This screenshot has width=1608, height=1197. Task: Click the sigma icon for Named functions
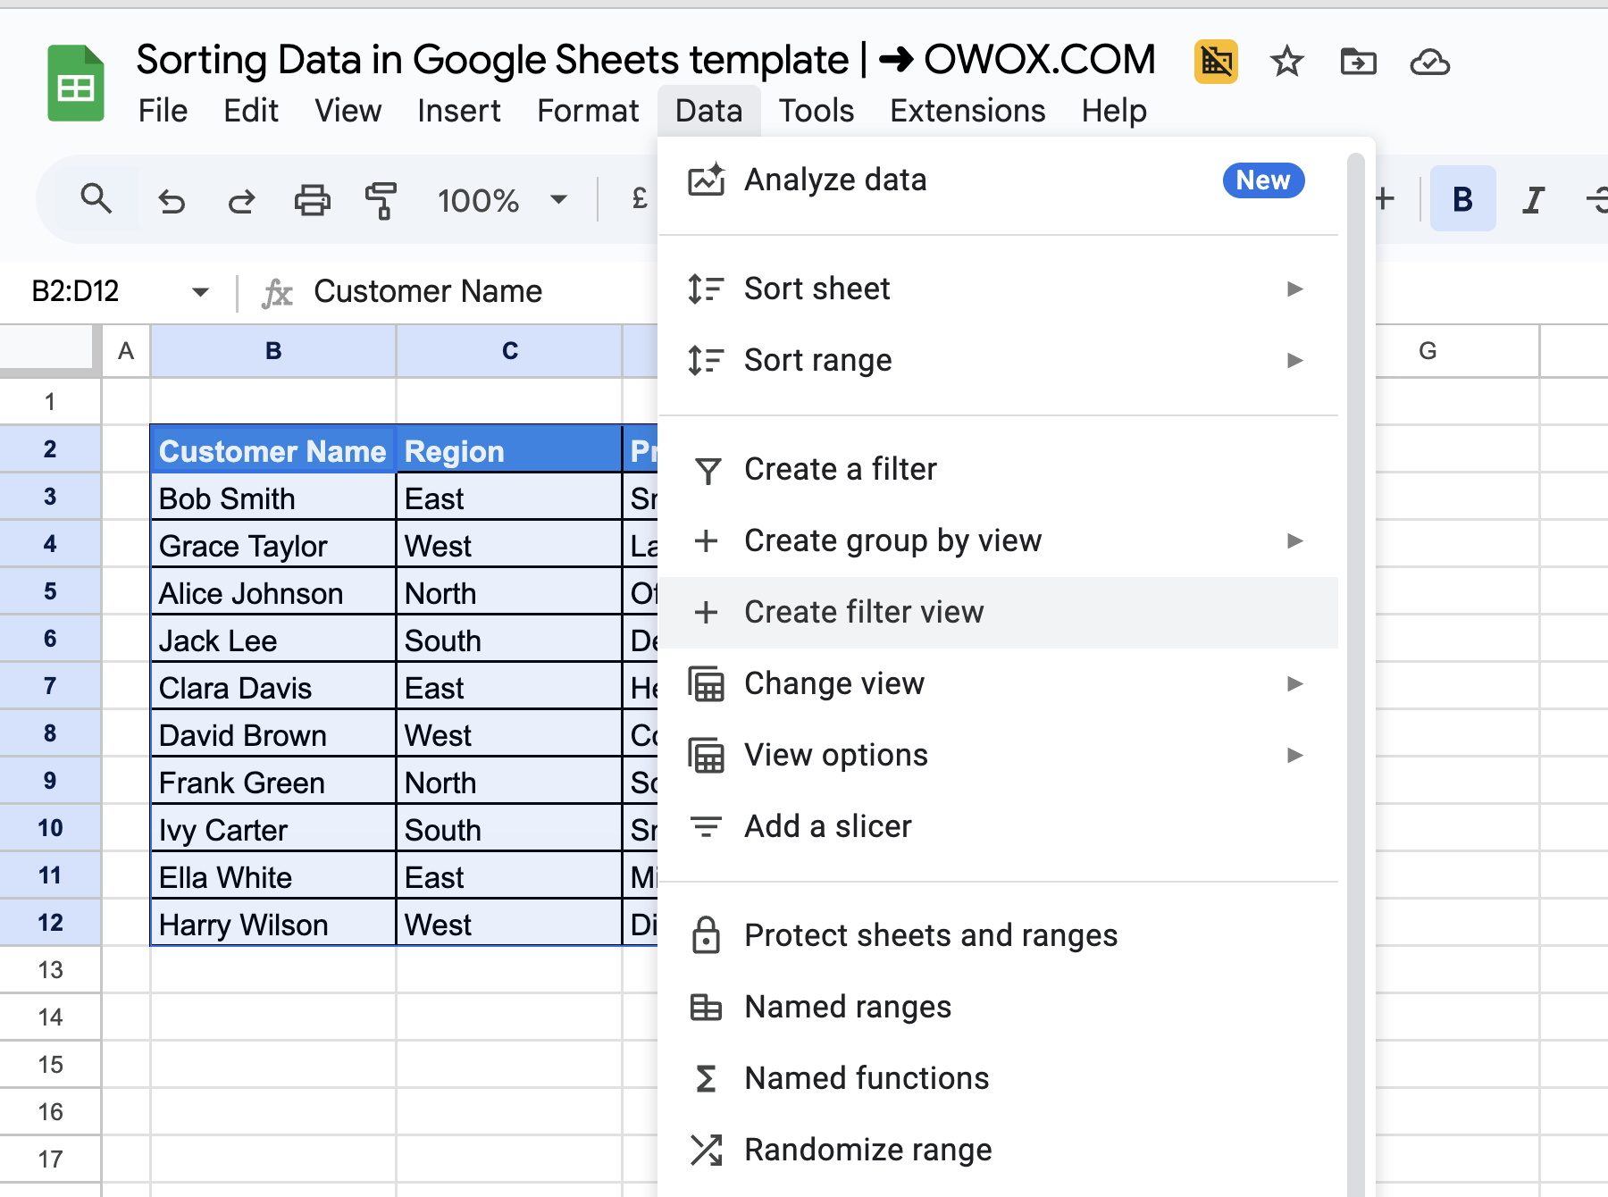(x=706, y=1078)
